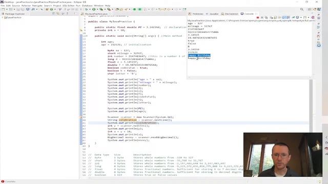The image size is (328, 184).
Task: Toggle Pin Console button
Action: 293,17
